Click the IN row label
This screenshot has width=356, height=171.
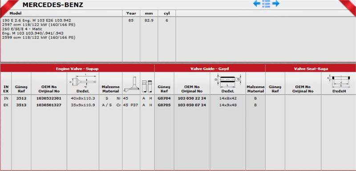coord(6,99)
